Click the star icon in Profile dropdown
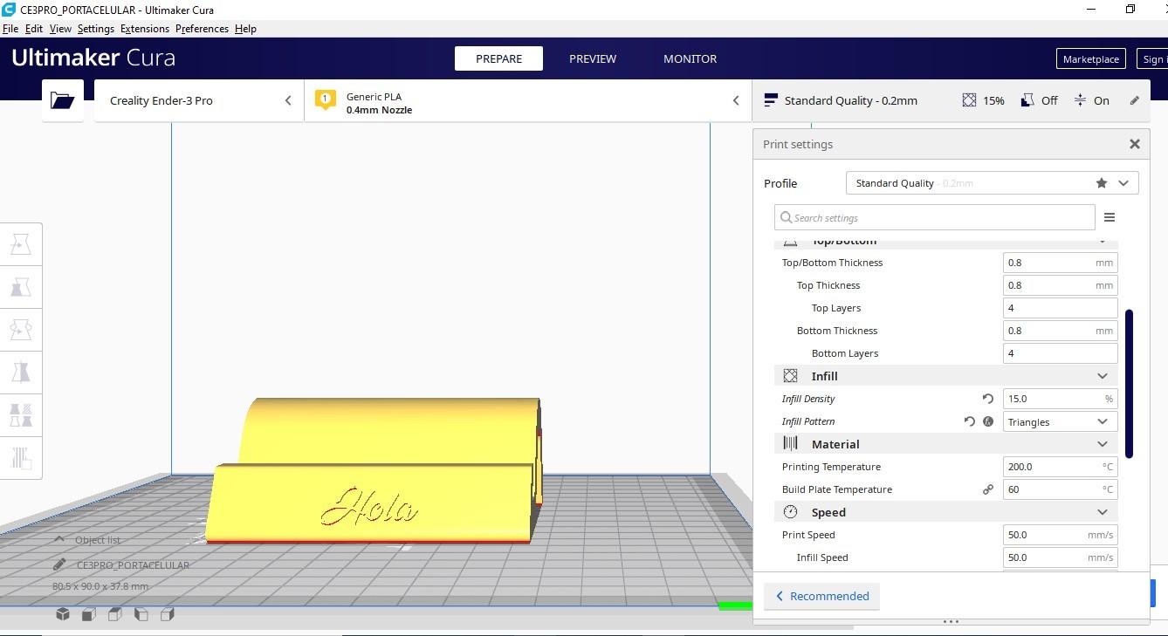The image size is (1168, 636). (x=1102, y=183)
